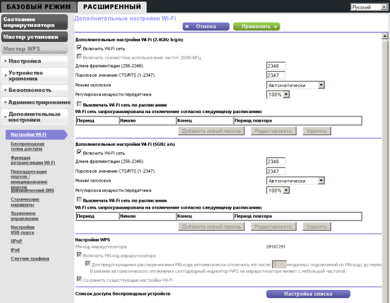The width and height of the screenshot is (390, 303).
Task: Open the Русский language dropdown
Action: coord(369,7)
